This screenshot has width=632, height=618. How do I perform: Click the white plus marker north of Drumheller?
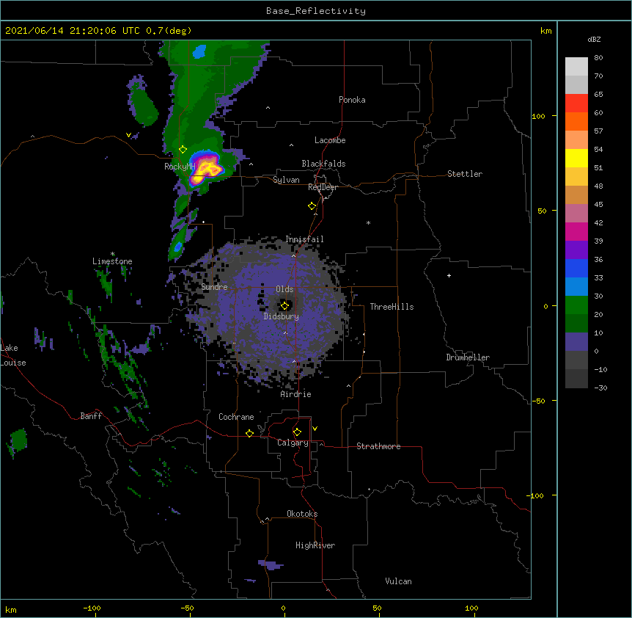coord(449,275)
